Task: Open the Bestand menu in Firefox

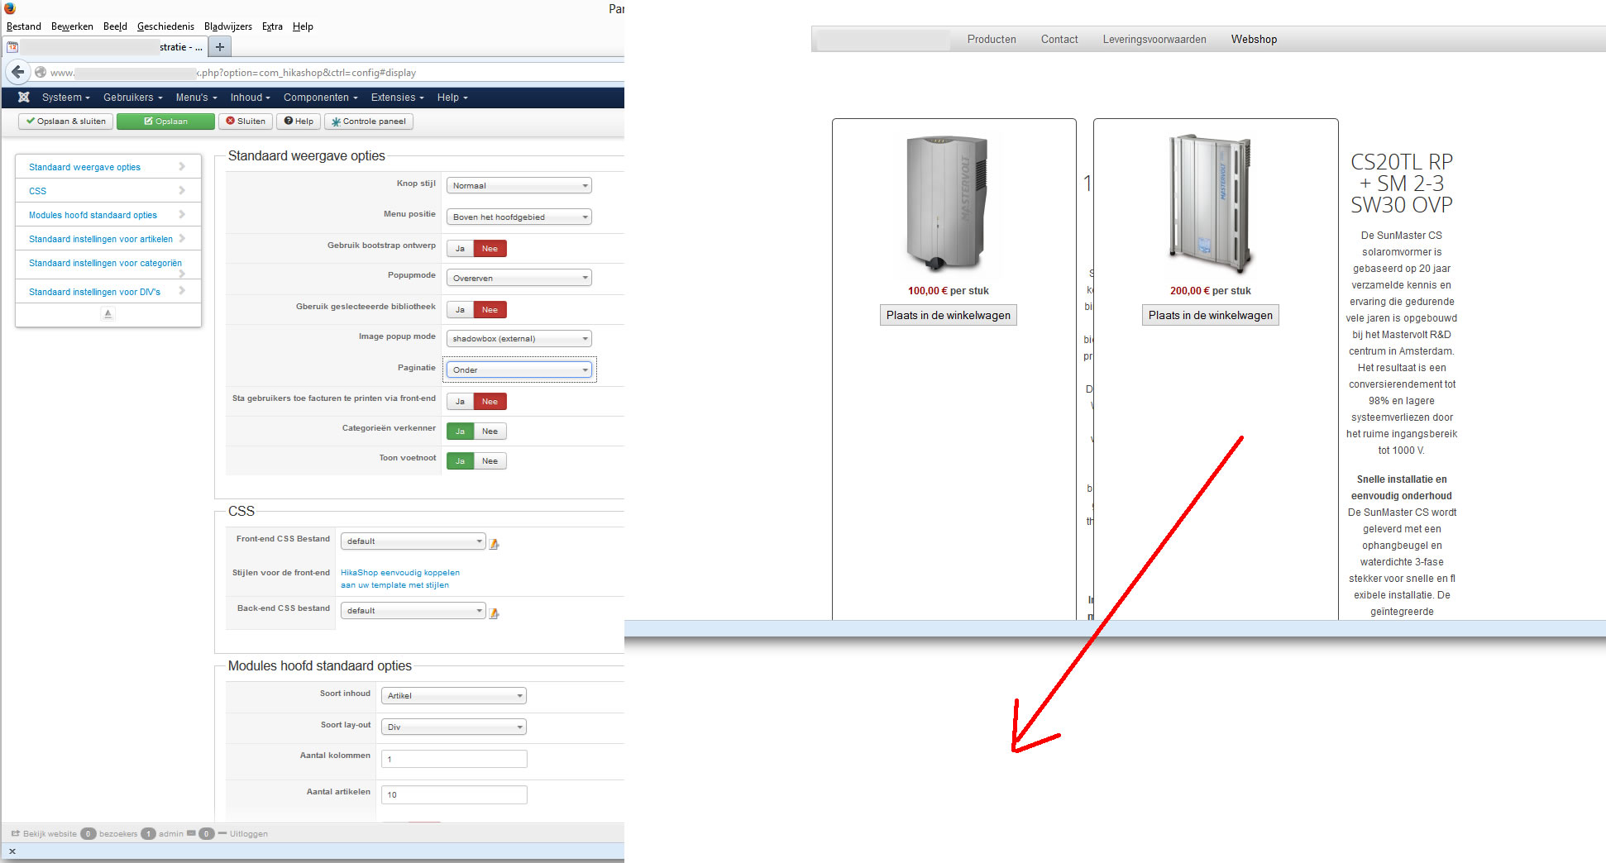Action: tap(24, 26)
